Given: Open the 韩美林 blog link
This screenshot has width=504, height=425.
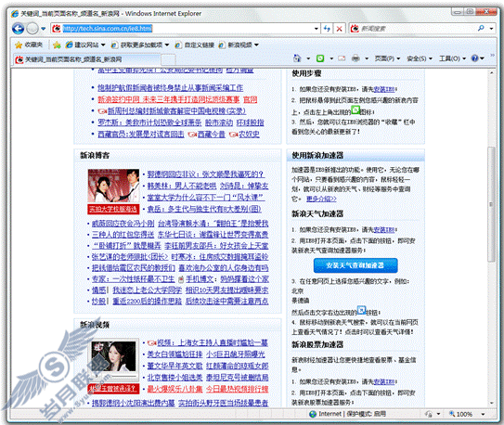Looking at the screenshot, I should [182, 186].
